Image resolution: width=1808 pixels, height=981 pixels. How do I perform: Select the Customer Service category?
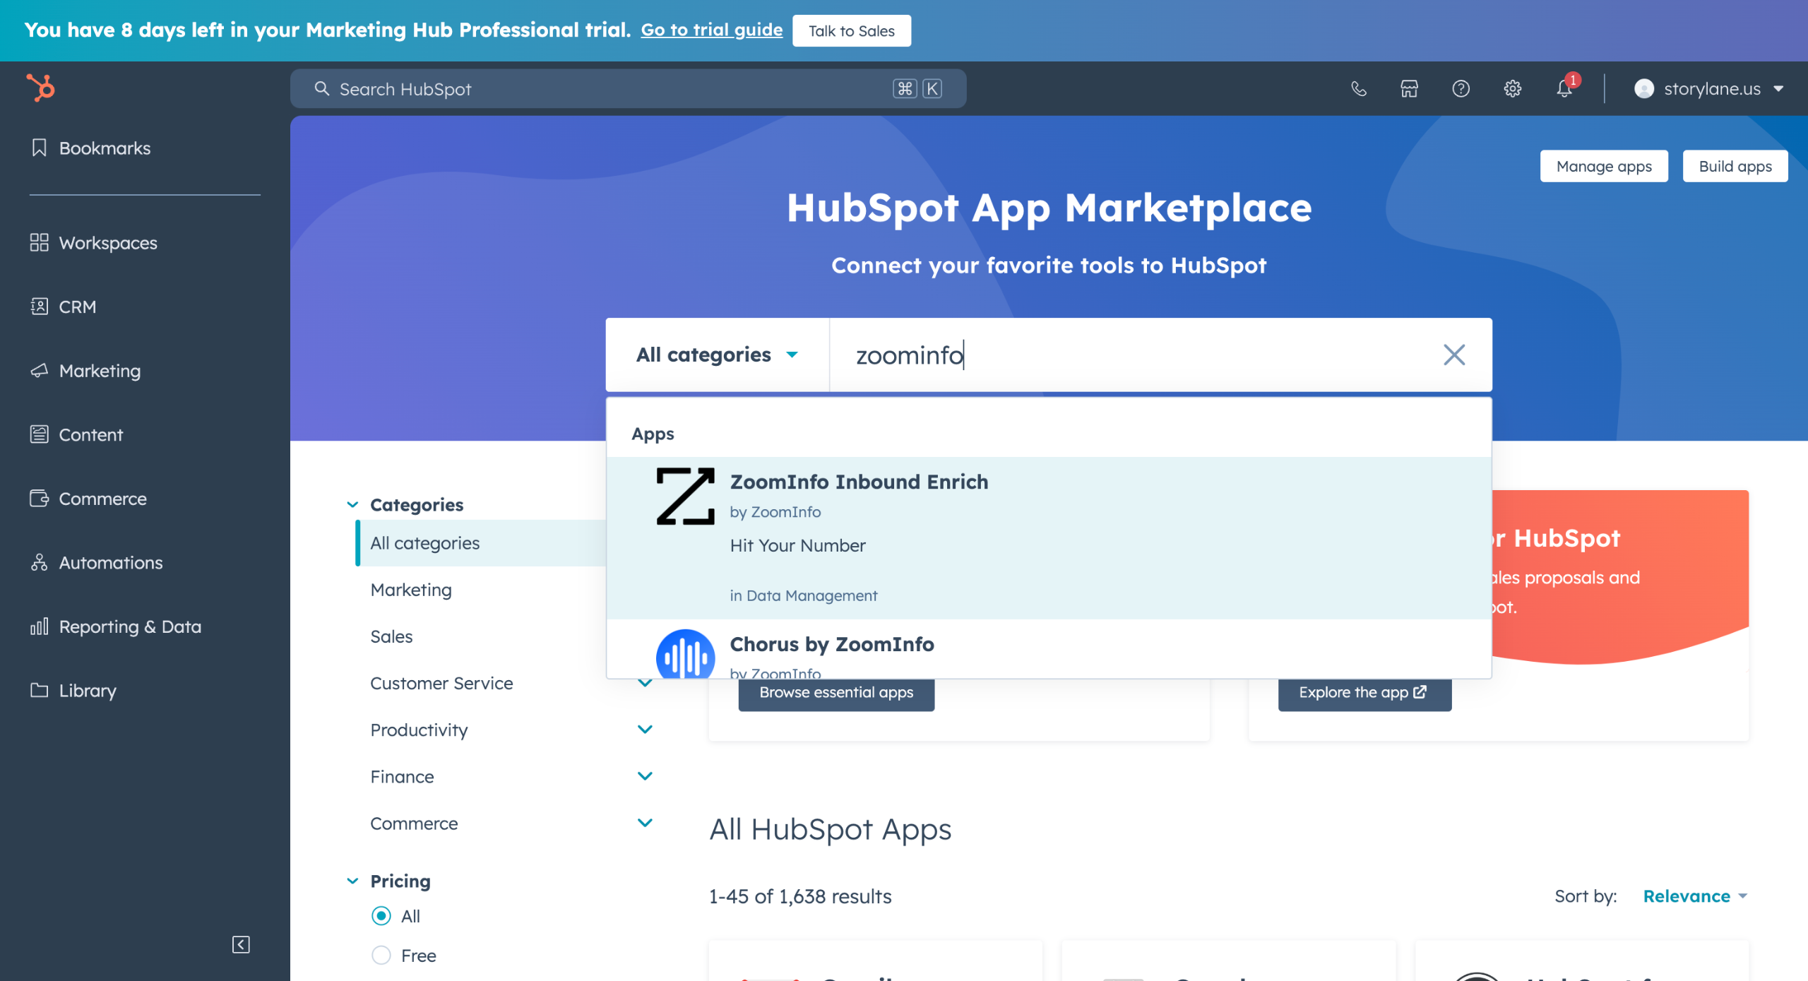441,683
